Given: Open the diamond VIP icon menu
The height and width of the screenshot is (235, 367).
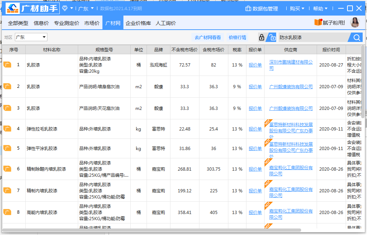Looking at the screenshot, I should 65,9.
